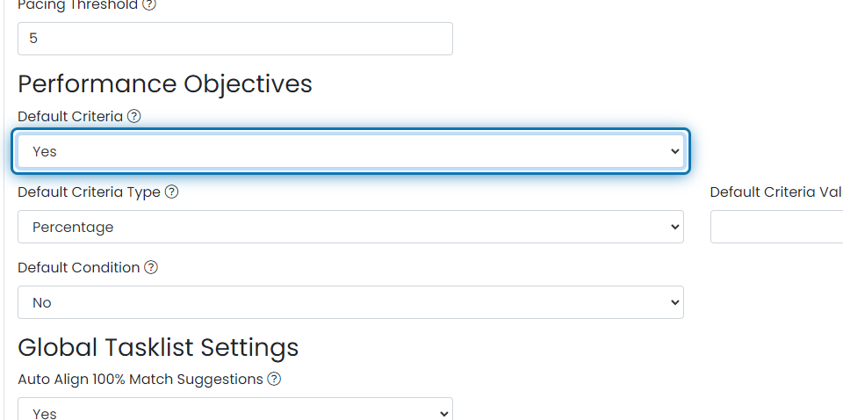Select the Default Criteria label text
This screenshot has height=420, width=843.
point(70,116)
